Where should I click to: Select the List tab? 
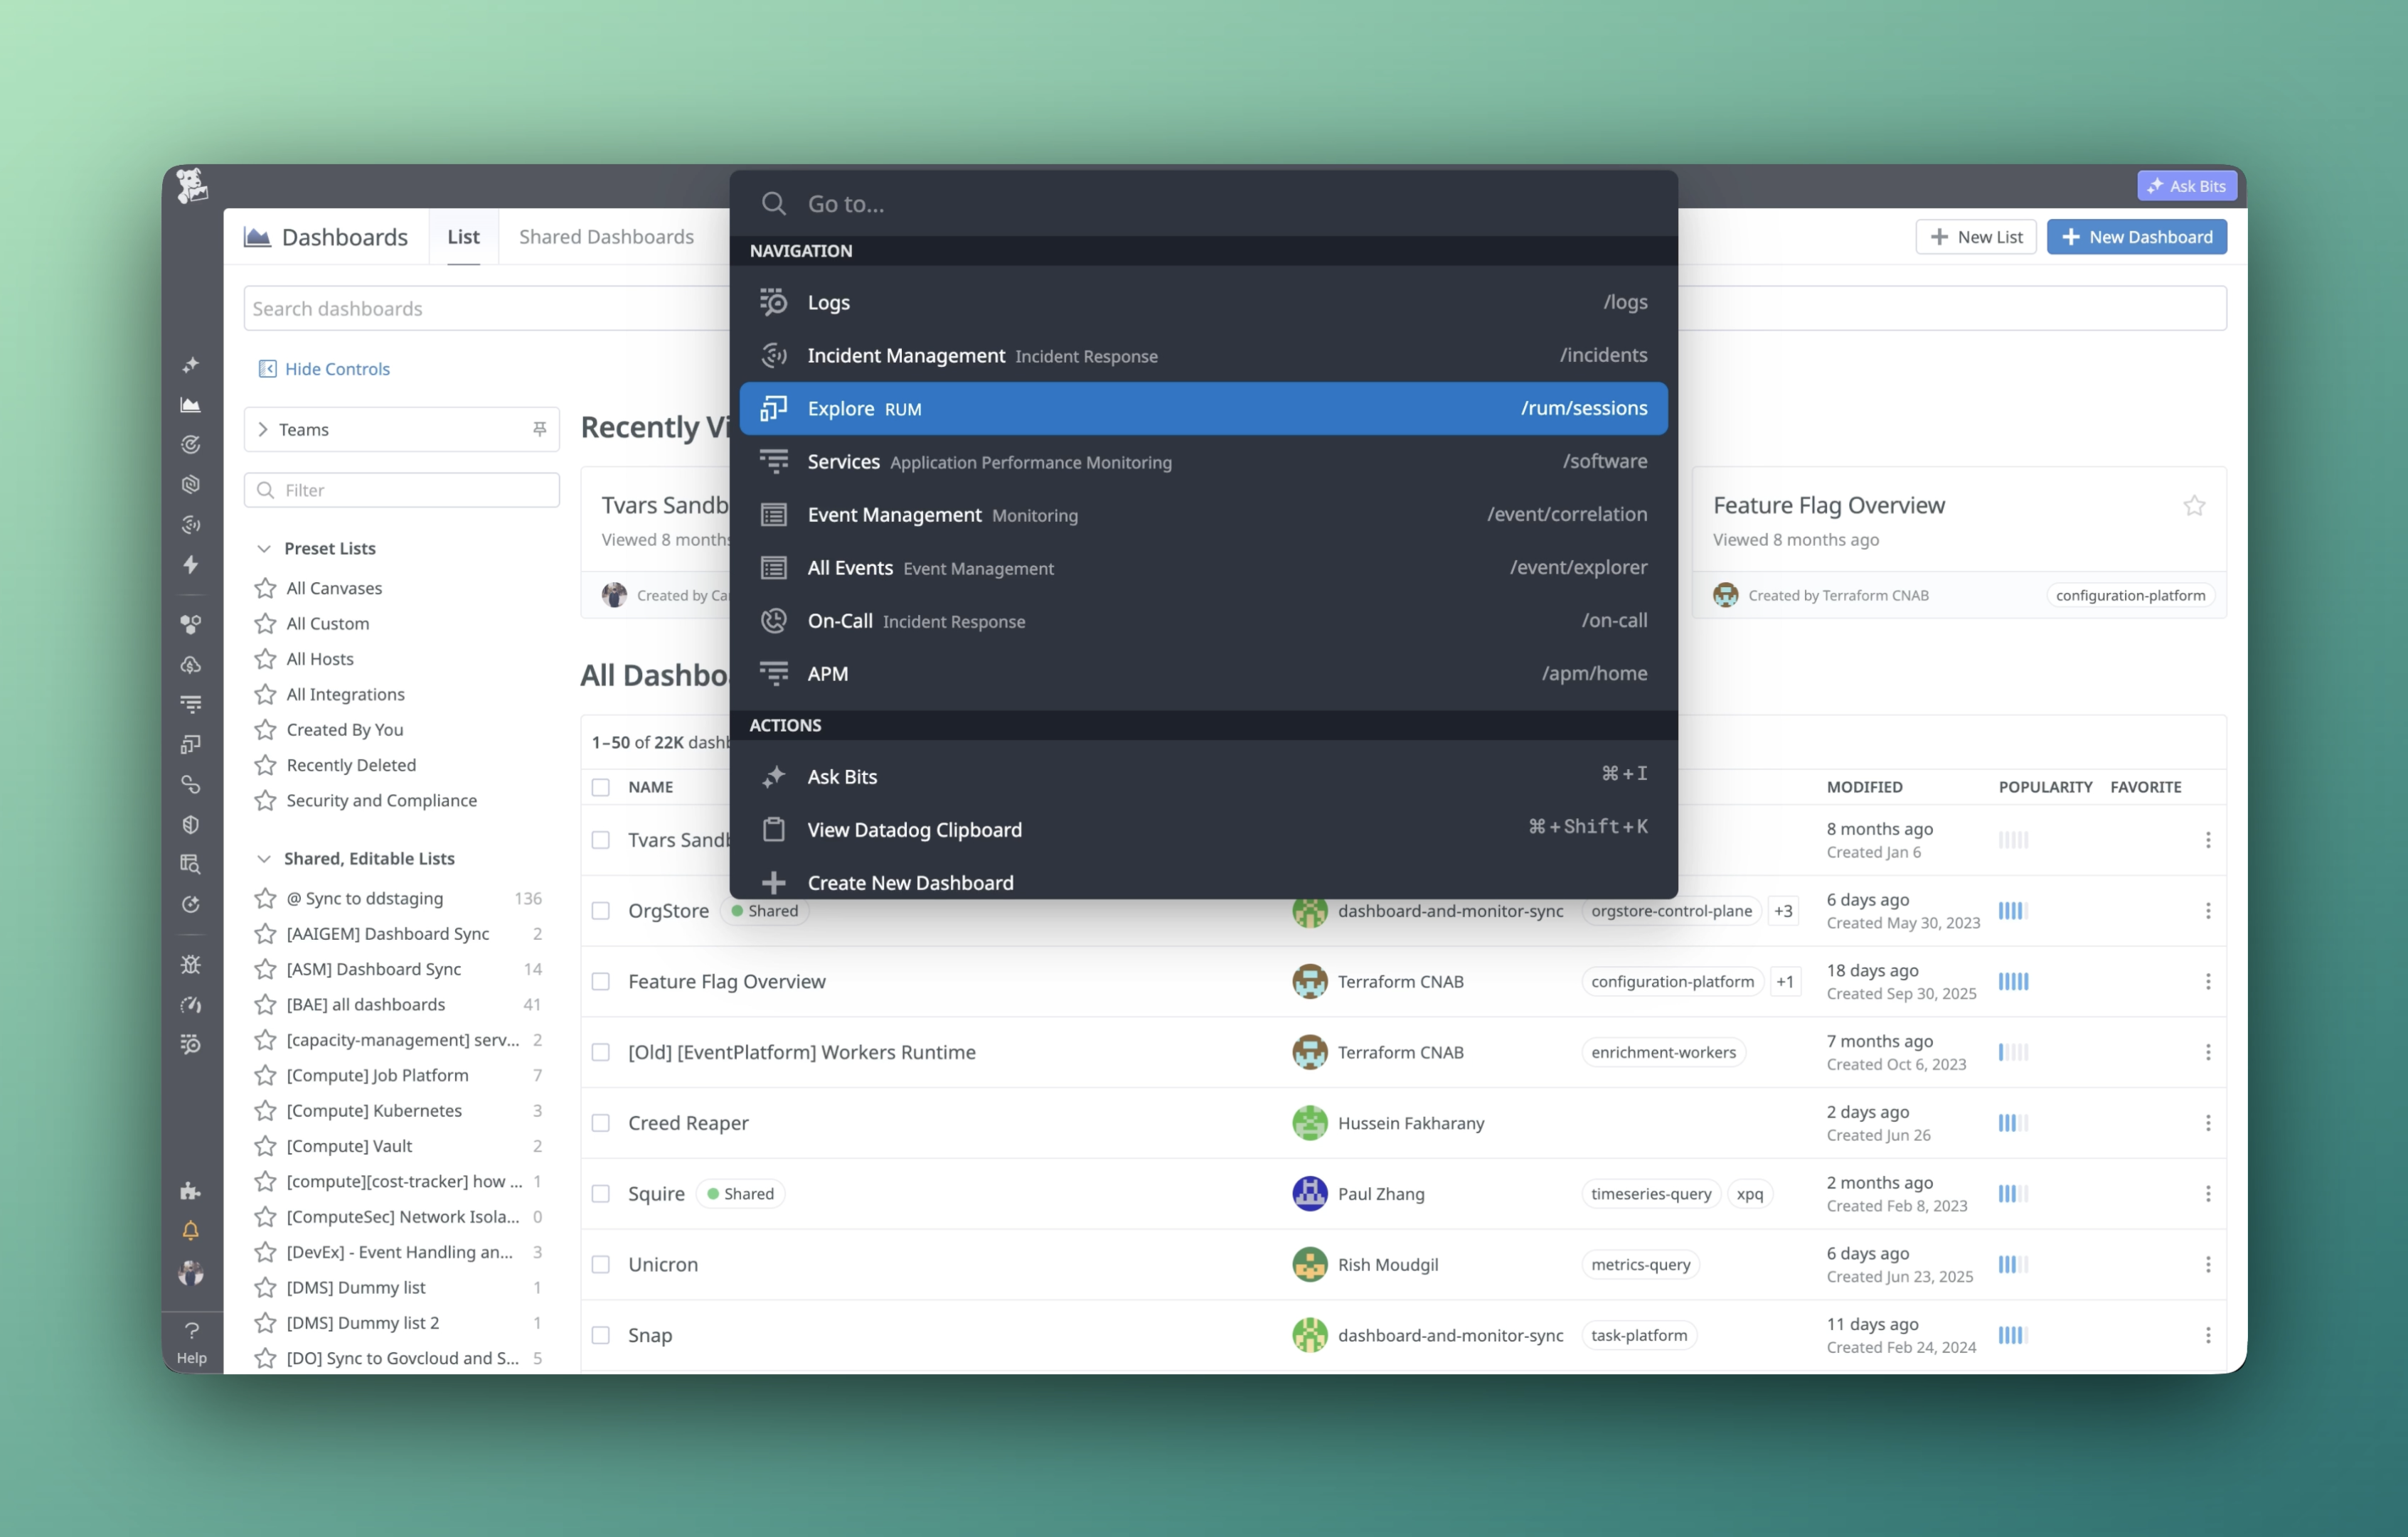click(x=463, y=237)
